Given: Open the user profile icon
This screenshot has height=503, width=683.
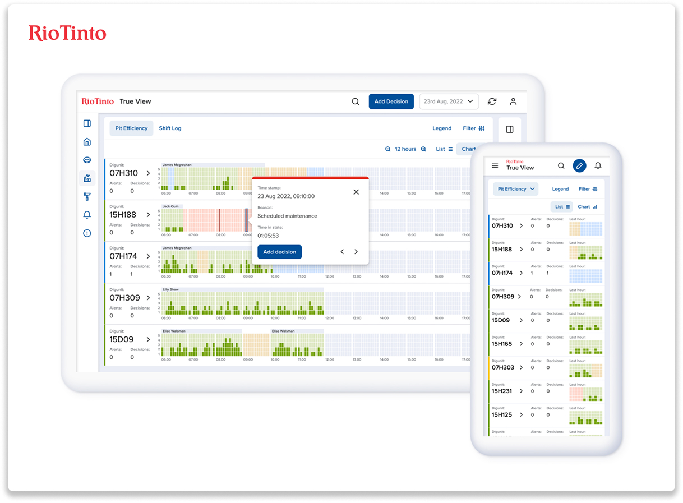Looking at the screenshot, I should click(513, 101).
